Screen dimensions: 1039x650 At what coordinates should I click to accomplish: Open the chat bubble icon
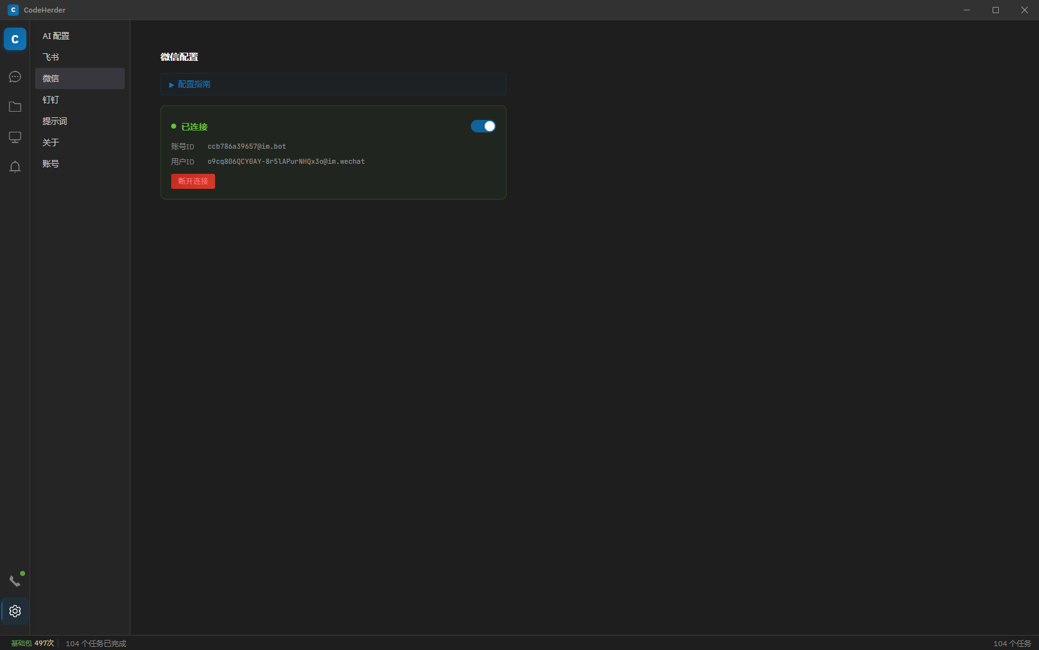15,77
